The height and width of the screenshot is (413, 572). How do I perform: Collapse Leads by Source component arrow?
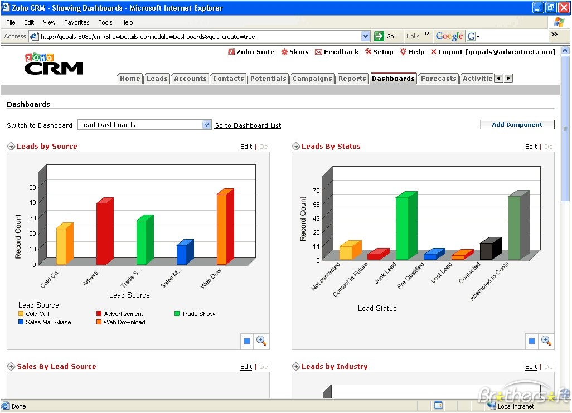click(x=11, y=146)
